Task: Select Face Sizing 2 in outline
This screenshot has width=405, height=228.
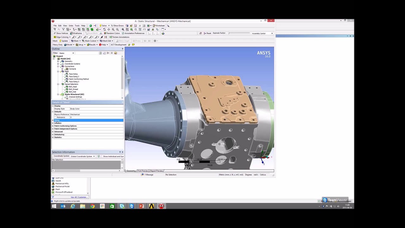Action: (74, 77)
